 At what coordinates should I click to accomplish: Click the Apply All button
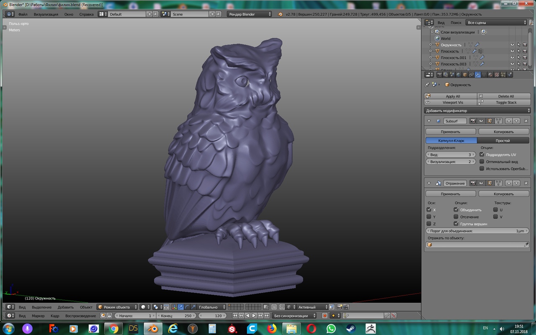451,96
